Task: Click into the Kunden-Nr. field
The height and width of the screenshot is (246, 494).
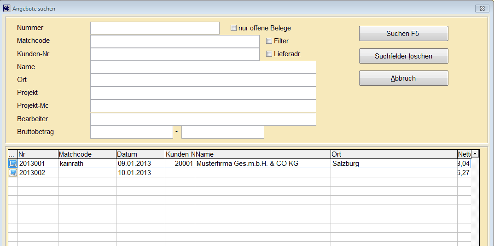Action: [175, 54]
